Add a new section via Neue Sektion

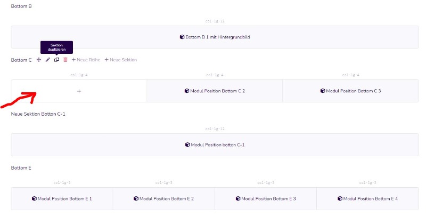[121, 60]
